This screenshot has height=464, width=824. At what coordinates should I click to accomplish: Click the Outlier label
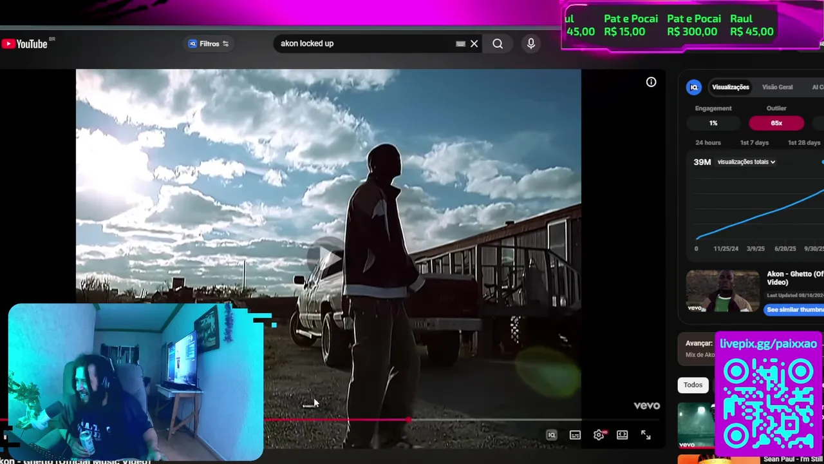click(776, 108)
